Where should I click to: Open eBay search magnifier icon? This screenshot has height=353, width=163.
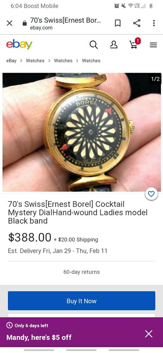pyautogui.click(x=94, y=45)
